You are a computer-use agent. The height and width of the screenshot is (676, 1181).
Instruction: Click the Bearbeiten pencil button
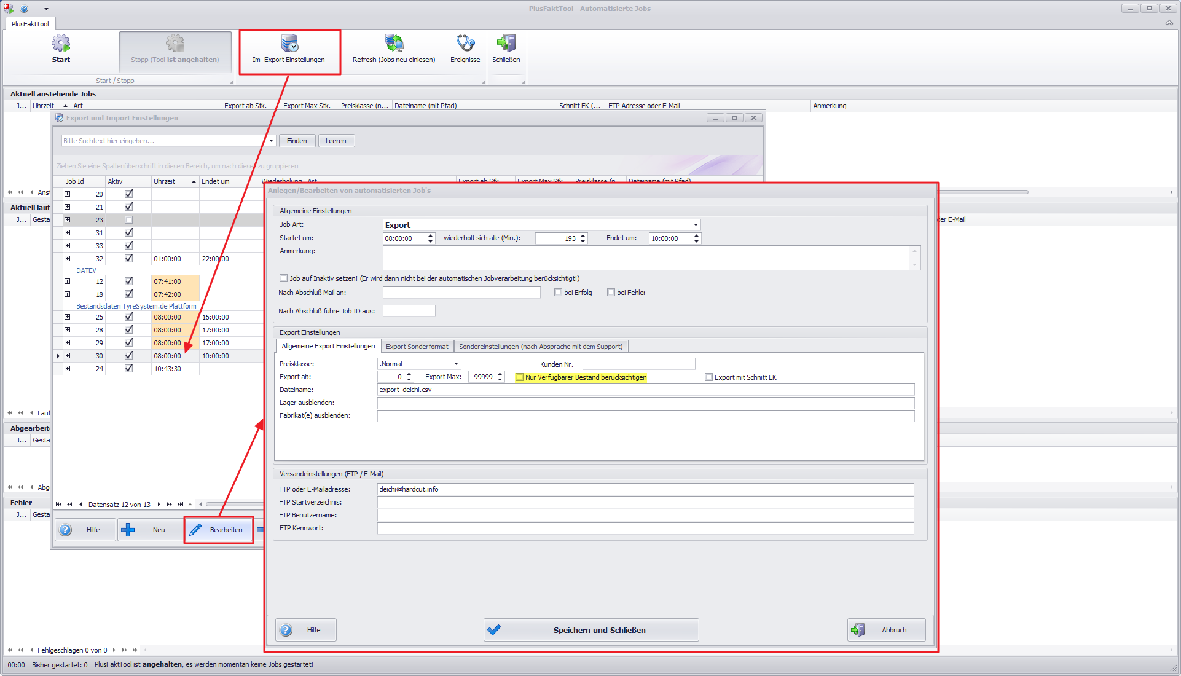(x=219, y=530)
